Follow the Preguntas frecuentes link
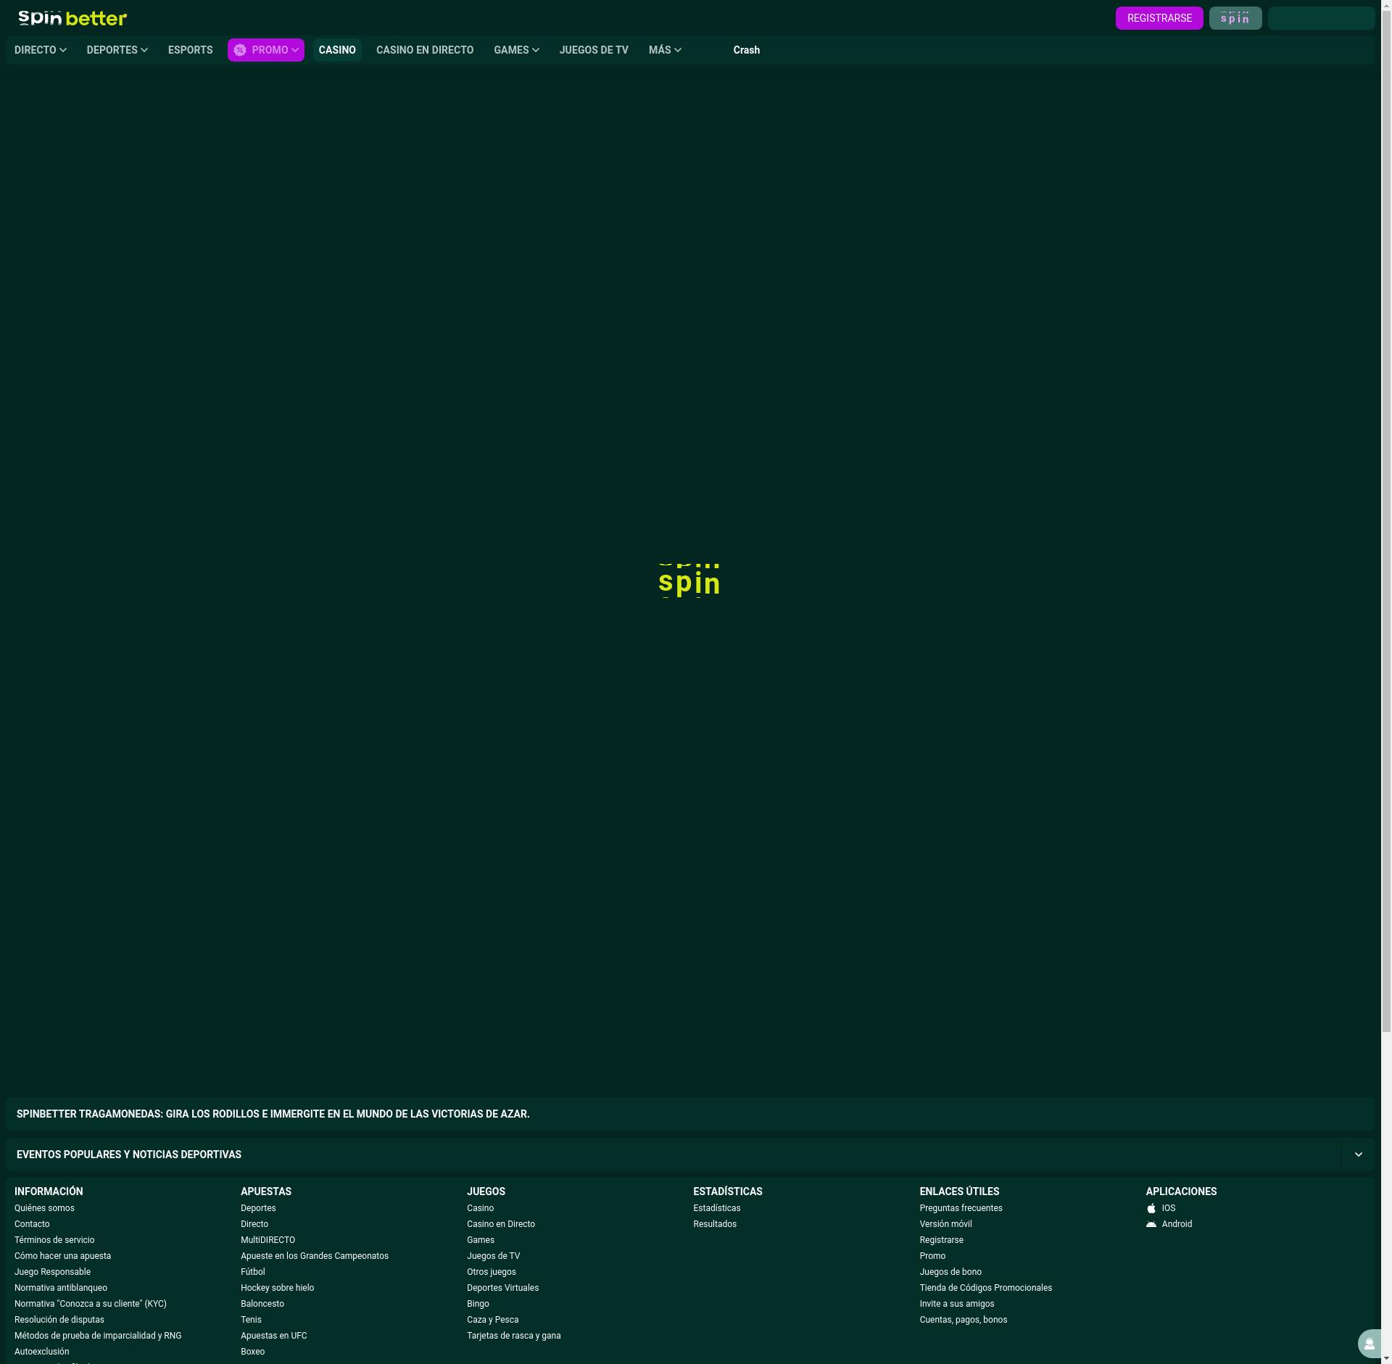 961,1208
